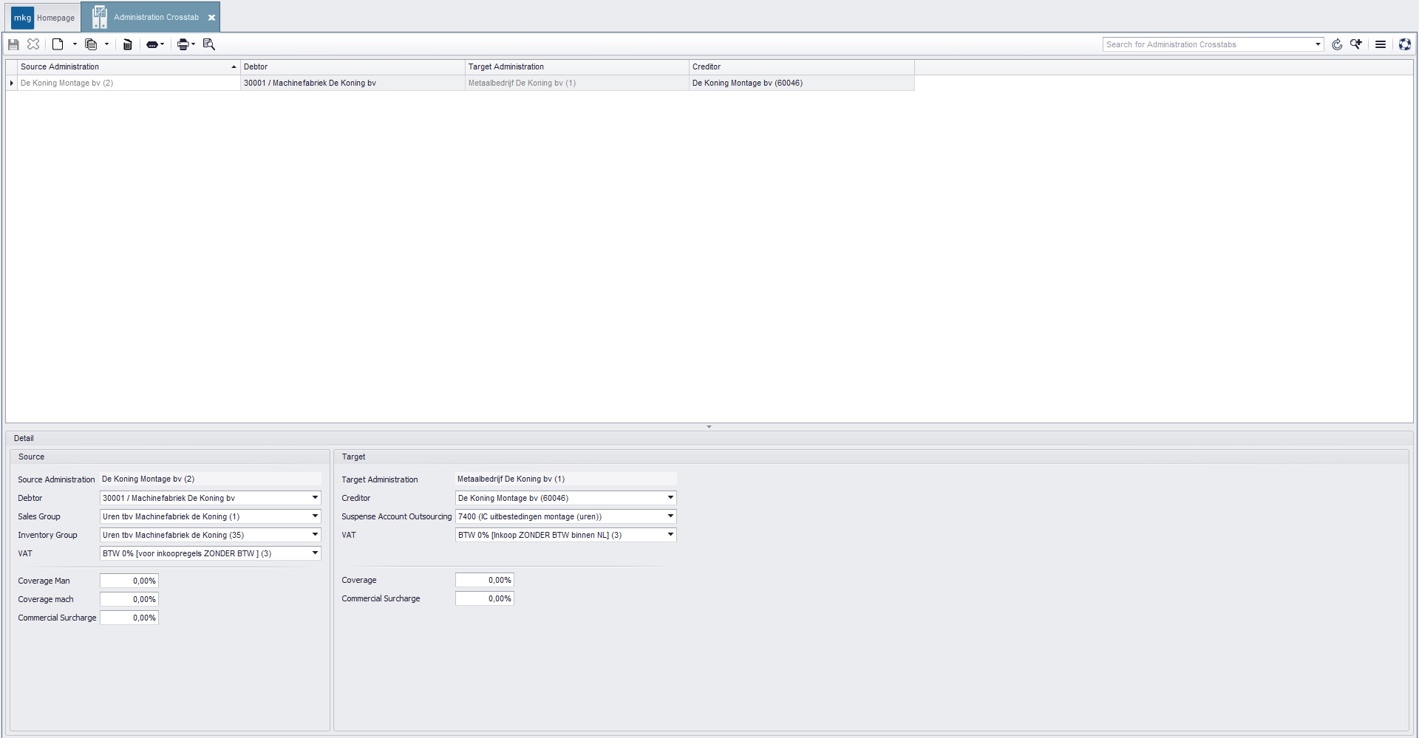Open the Suspense Account Outsourcing dropdown
Viewport: 1419px width, 738px height.
(670, 516)
